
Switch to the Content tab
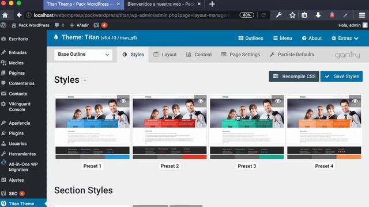coord(199,55)
